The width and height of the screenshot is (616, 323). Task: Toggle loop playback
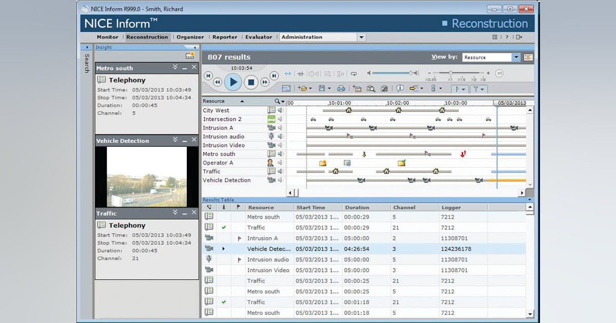pos(354,73)
